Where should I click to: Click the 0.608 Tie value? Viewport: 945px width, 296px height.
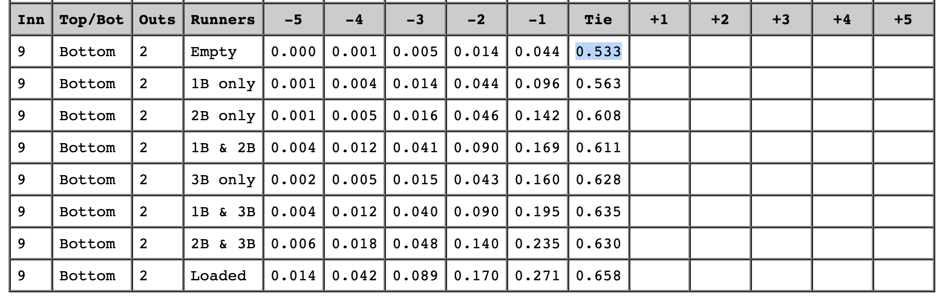click(598, 116)
